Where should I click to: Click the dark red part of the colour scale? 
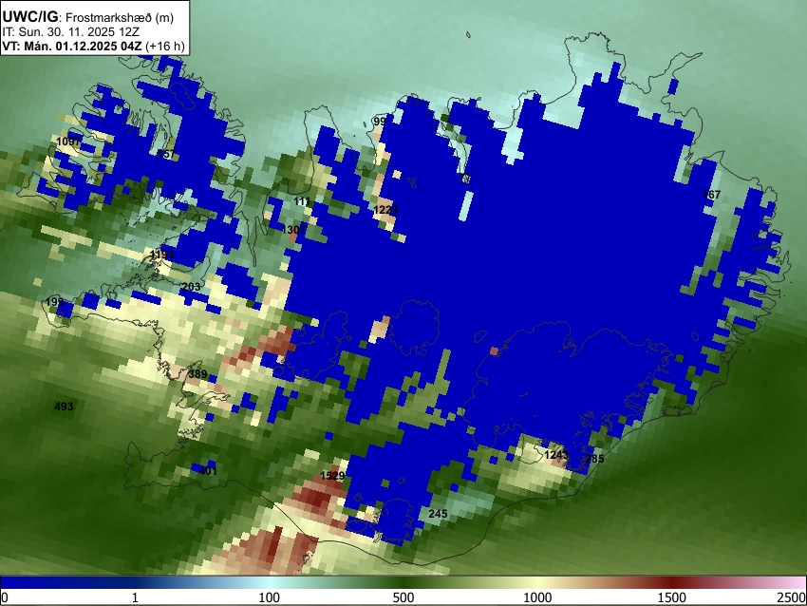pos(672,583)
